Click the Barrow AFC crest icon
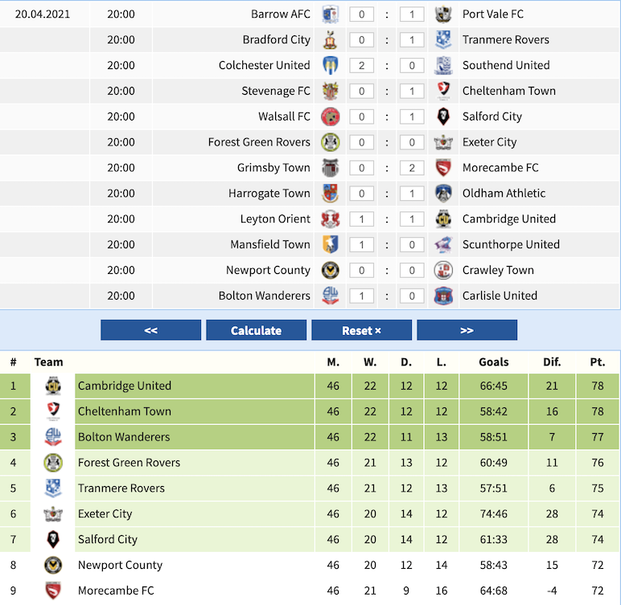621x605 pixels. pyautogui.click(x=330, y=14)
